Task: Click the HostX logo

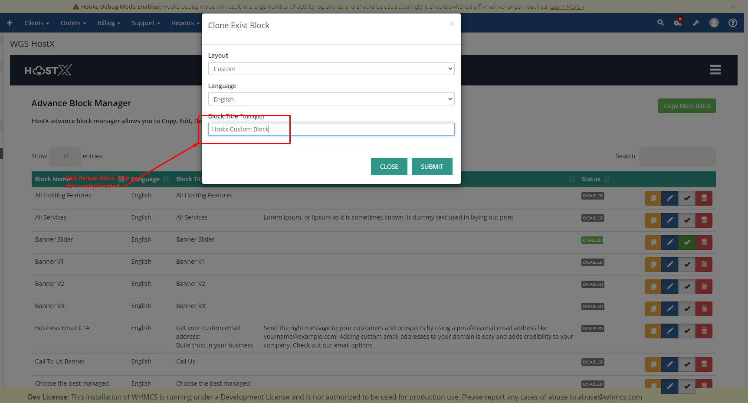Action: click(48, 70)
